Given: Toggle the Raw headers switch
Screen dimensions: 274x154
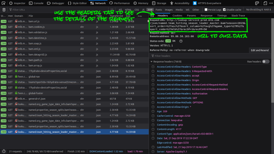Looking at the screenshot, I should point(266,62).
